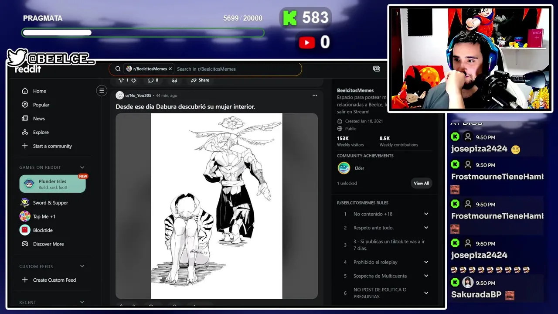This screenshot has width=558, height=314.
Task: Open the Advertise icon in Reddit header
Action: point(377,69)
